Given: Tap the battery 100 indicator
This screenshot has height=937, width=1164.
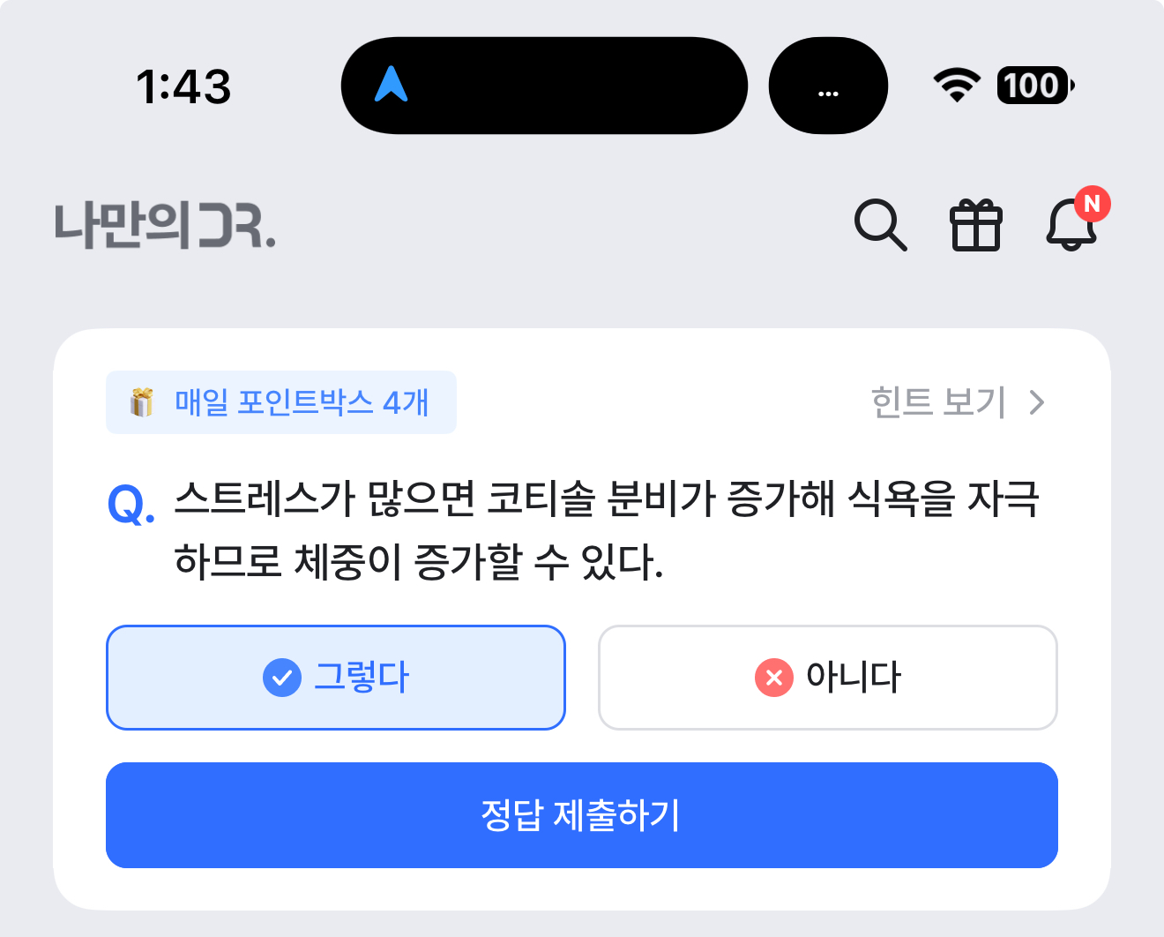Looking at the screenshot, I should 1035,86.
